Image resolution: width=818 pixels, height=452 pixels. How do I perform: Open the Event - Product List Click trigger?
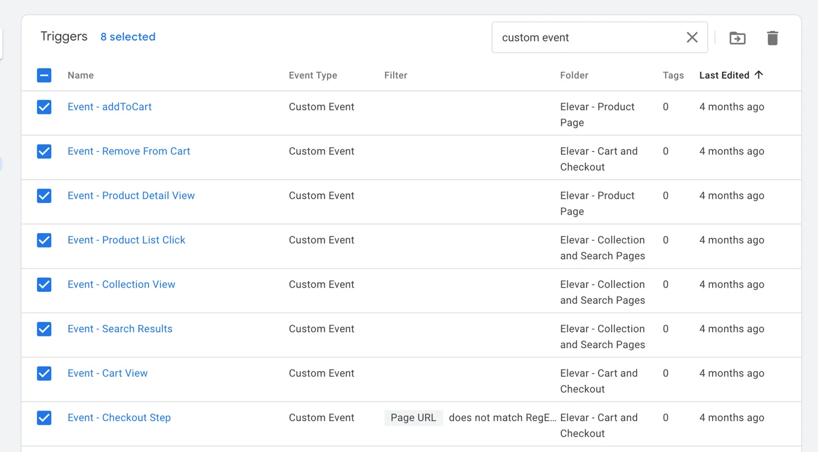pyautogui.click(x=126, y=240)
